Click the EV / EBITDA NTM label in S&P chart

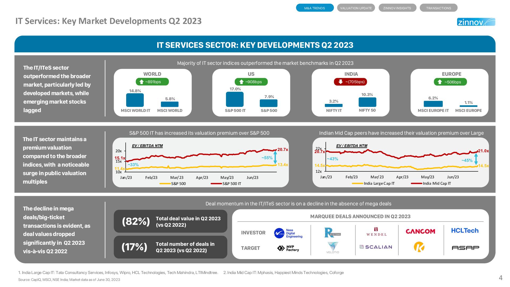coord(147,146)
